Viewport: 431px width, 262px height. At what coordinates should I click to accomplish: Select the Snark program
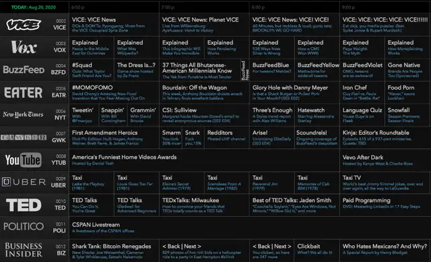193,137
